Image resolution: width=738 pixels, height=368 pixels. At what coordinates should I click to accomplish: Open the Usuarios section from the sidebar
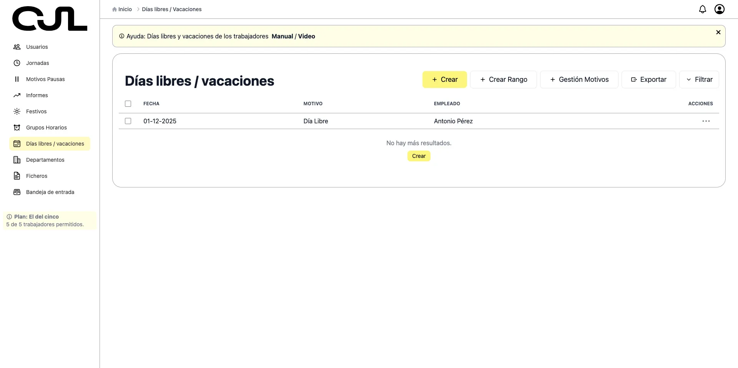pos(37,47)
